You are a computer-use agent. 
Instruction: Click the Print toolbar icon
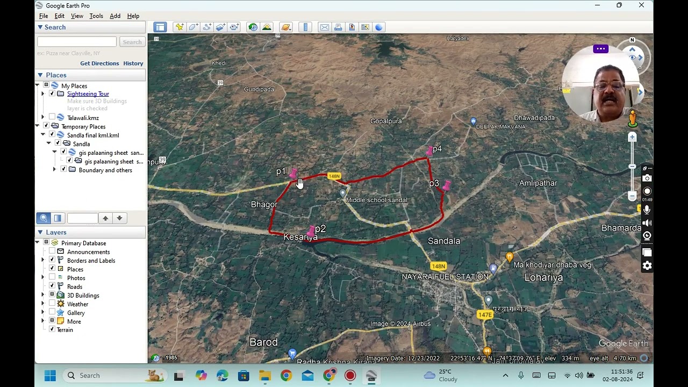pos(338,27)
